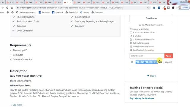Viewport: 190px width, 107px height.
Task: Open the History bookmark
Action: coord(85,12)
